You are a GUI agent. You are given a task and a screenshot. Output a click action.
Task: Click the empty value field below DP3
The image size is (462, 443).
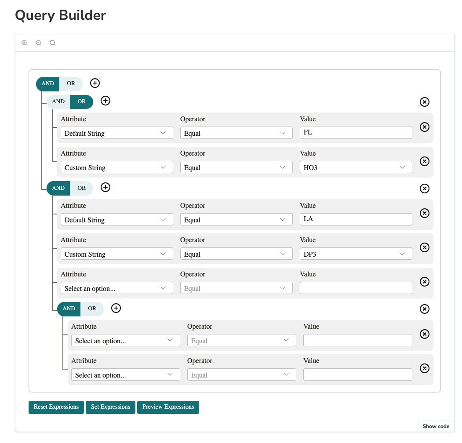click(356, 288)
